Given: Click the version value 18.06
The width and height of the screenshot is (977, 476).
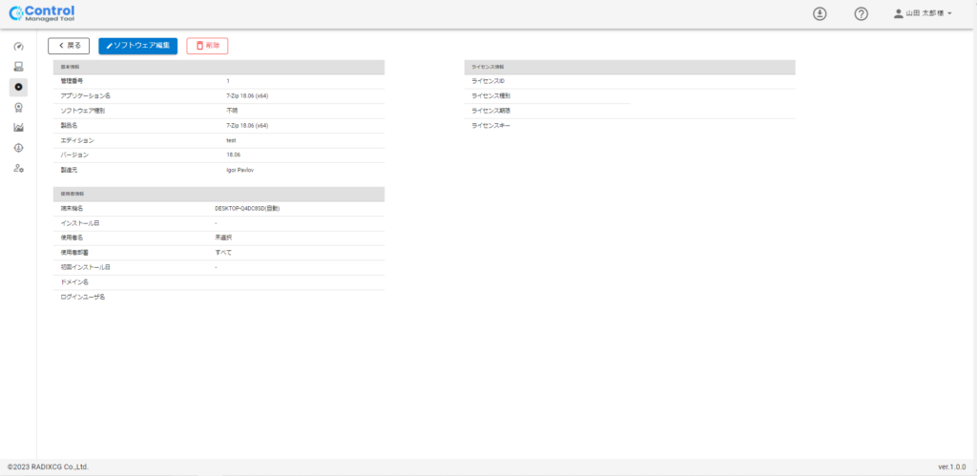Looking at the screenshot, I should (234, 155).
